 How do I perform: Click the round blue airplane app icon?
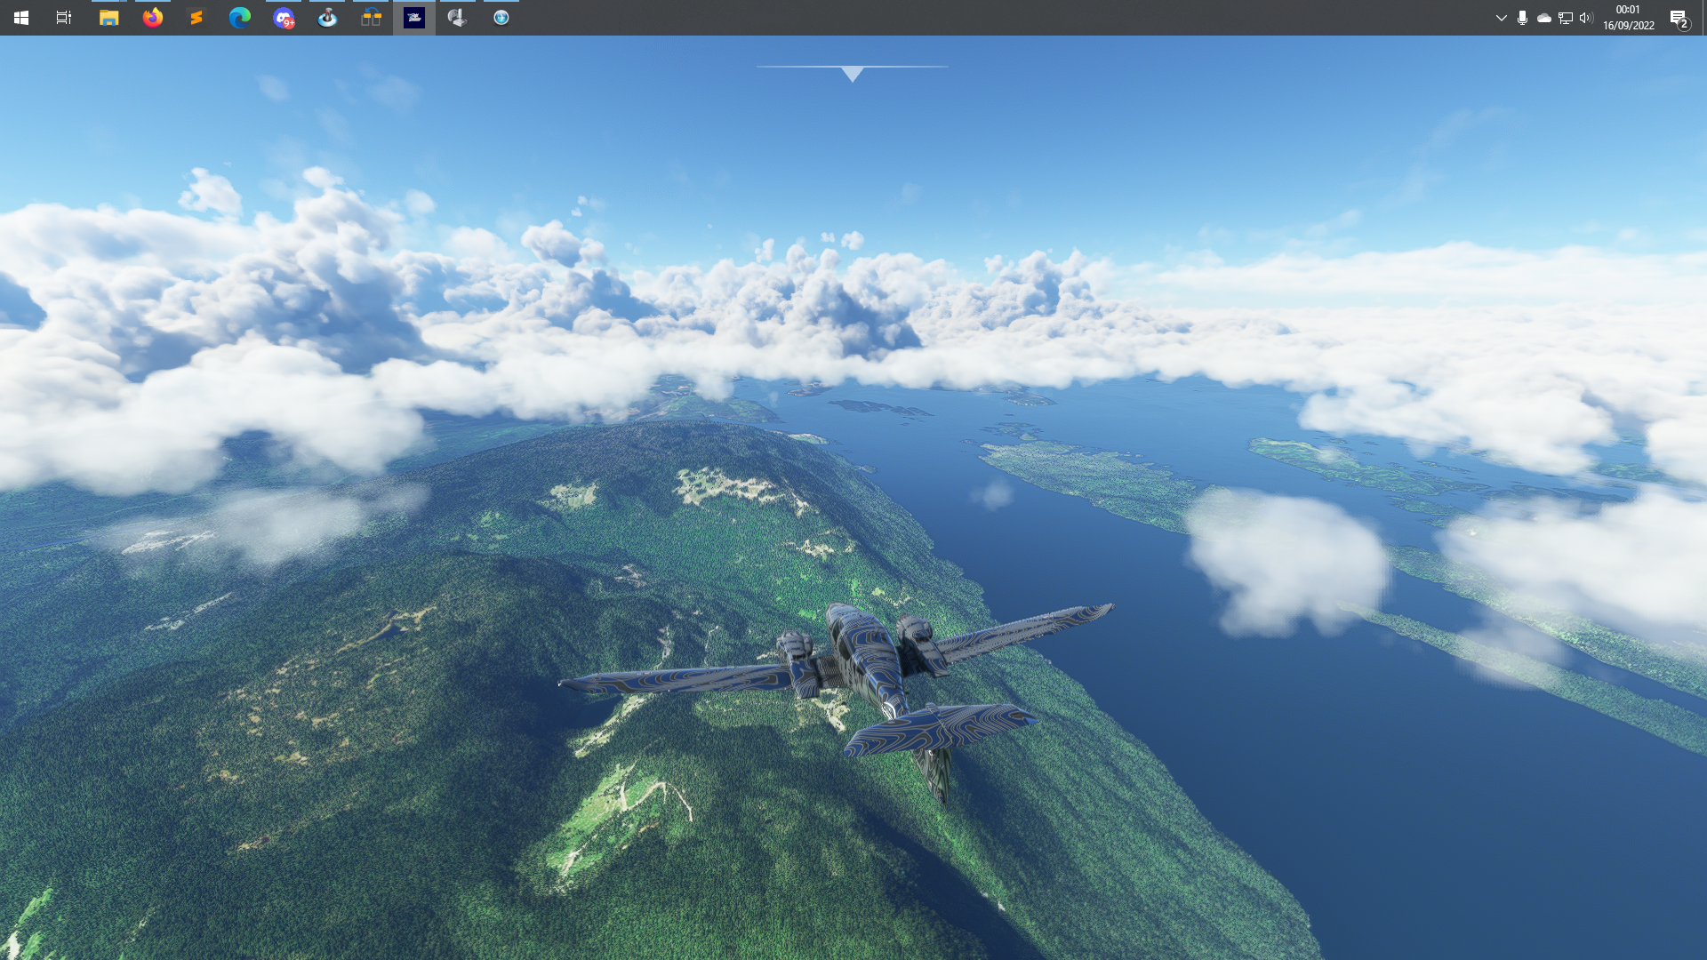501,18
